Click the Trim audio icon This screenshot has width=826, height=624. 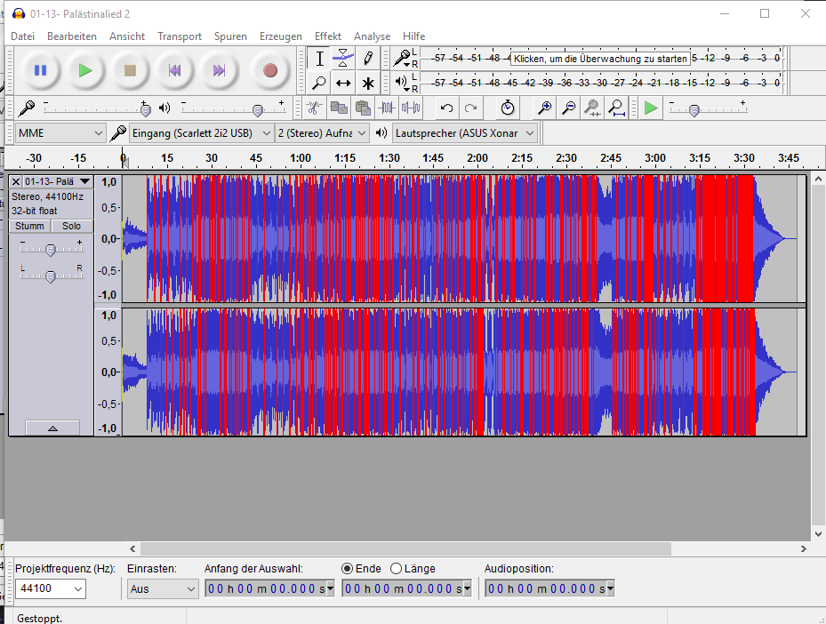[x=387, y=108]
